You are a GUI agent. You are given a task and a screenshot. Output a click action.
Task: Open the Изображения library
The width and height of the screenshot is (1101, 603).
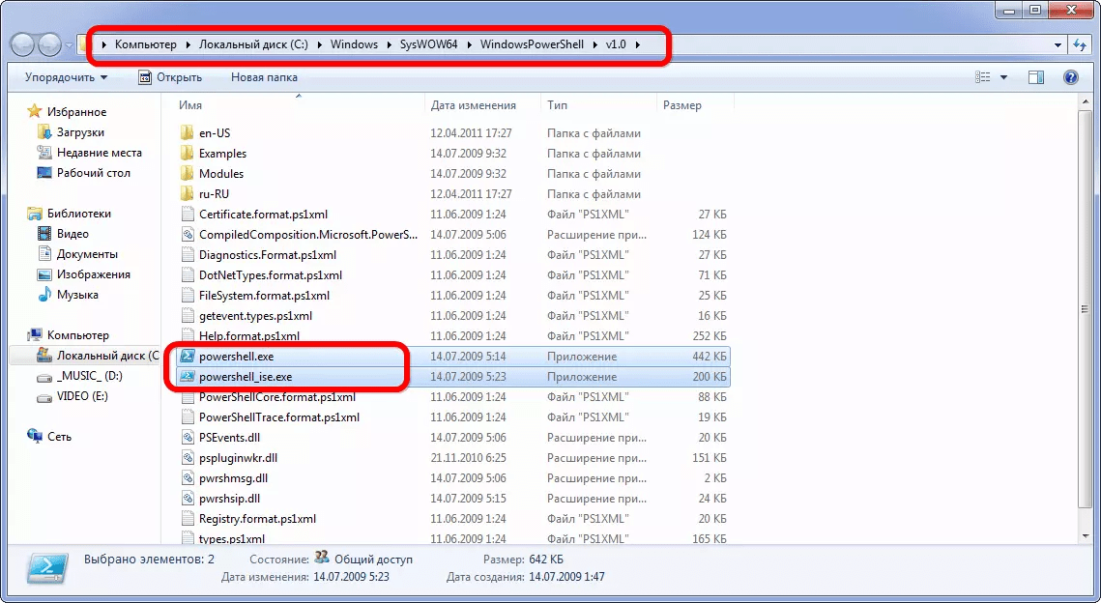click(94, 274)
